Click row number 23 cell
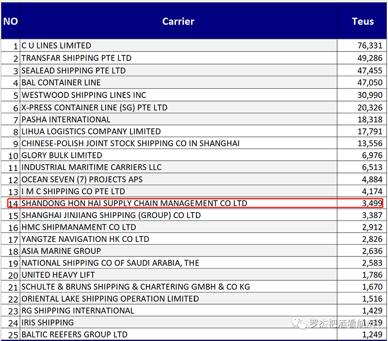Image resolution: width=388 pixels, height=341 pixels. coord(10,310)
